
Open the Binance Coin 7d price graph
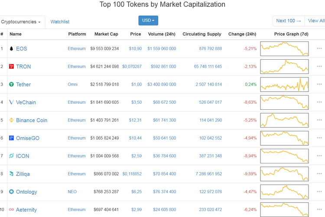pos(284,120)
